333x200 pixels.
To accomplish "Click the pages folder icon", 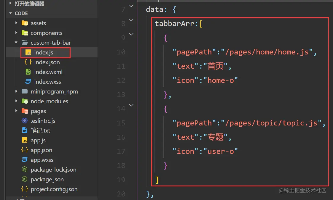I will [x=25, y=111].
